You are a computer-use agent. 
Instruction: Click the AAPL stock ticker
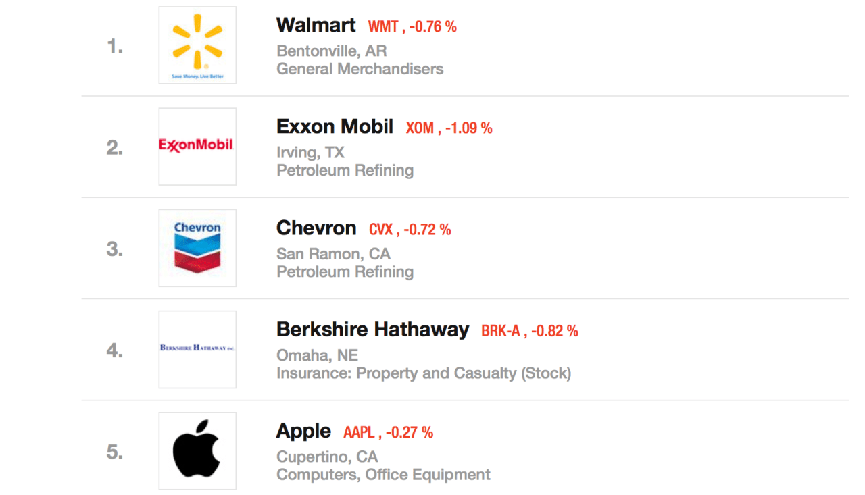359,432
